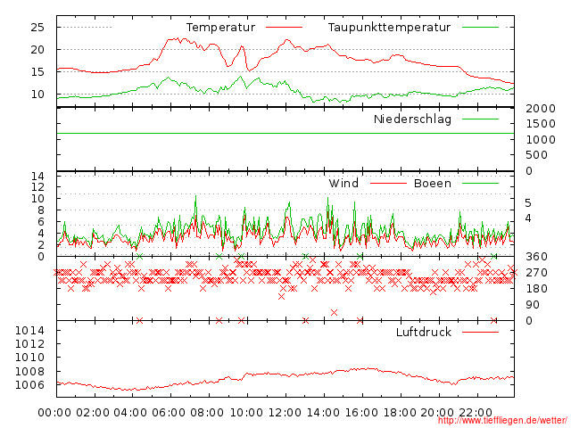Click the Temperatur legend label
Screen dimensions: 571x428
(220, 28)
